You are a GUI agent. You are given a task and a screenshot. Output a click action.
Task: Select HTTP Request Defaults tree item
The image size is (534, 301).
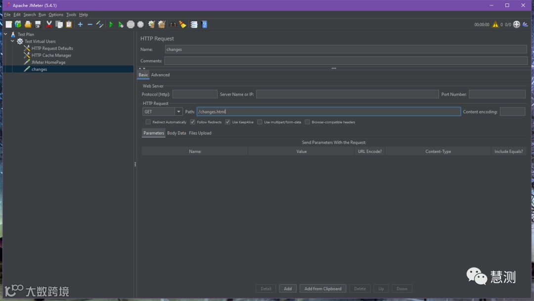click(52, 49)
